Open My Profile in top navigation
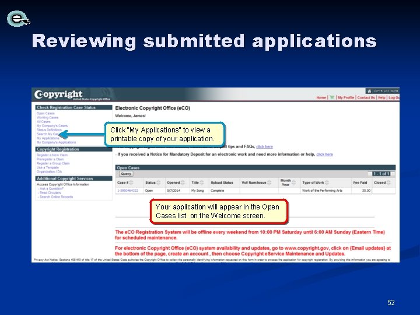Image resolution: width=420 pixels, height=315 pixels. (346, 97)
